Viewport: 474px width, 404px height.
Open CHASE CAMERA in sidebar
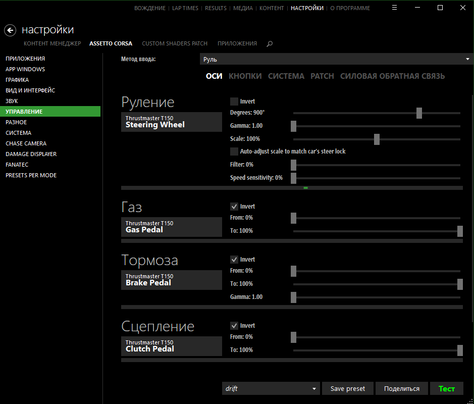point(26,143)
